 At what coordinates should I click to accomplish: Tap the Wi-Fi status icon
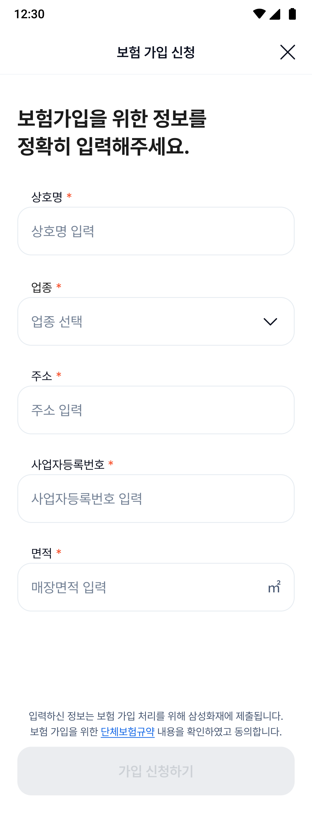259,14
